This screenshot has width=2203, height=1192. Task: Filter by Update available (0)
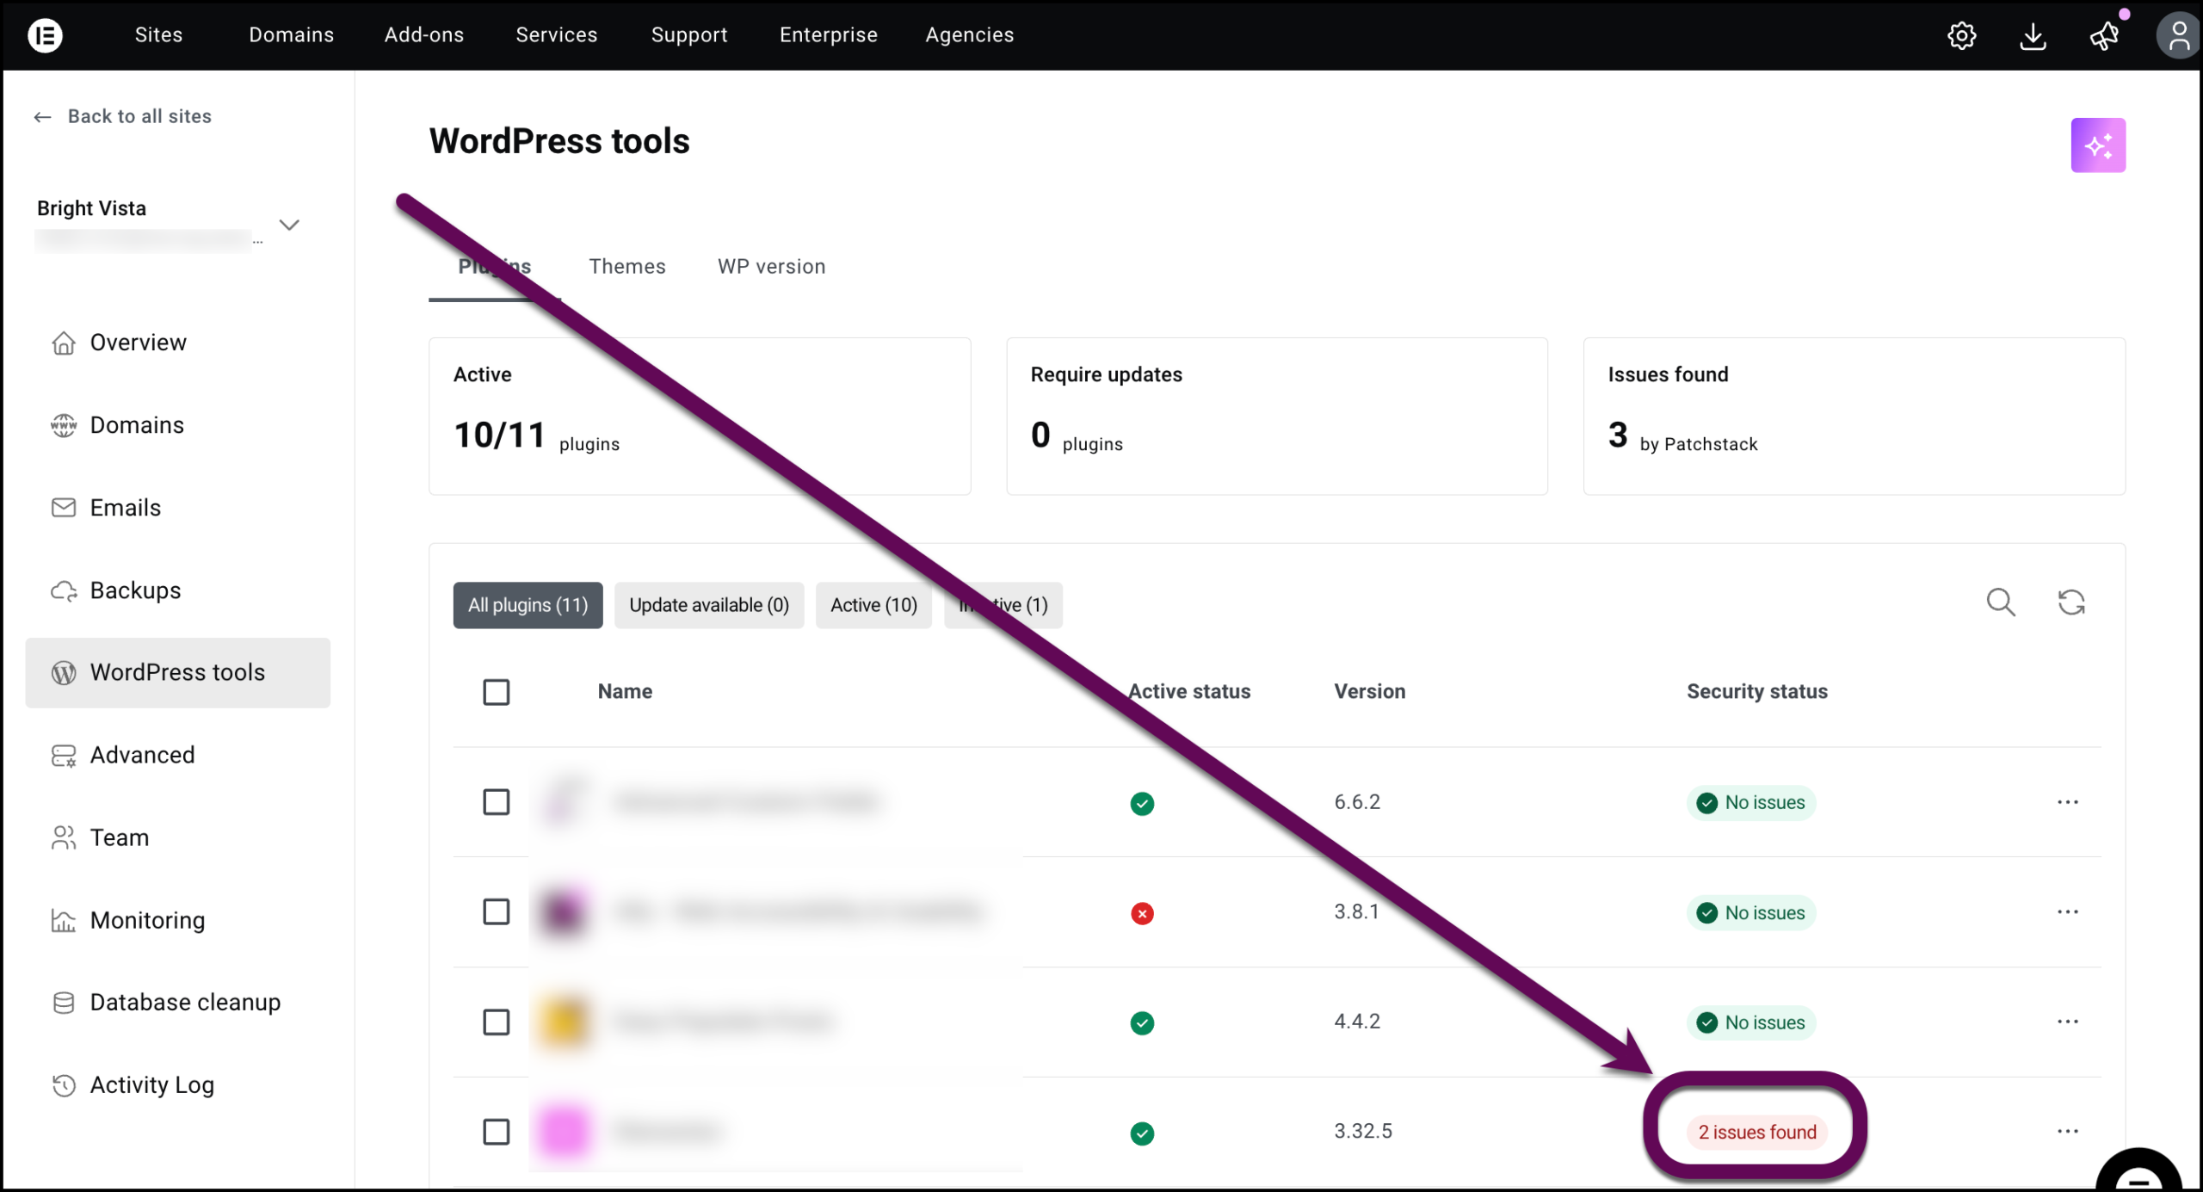tap(708, 605)
